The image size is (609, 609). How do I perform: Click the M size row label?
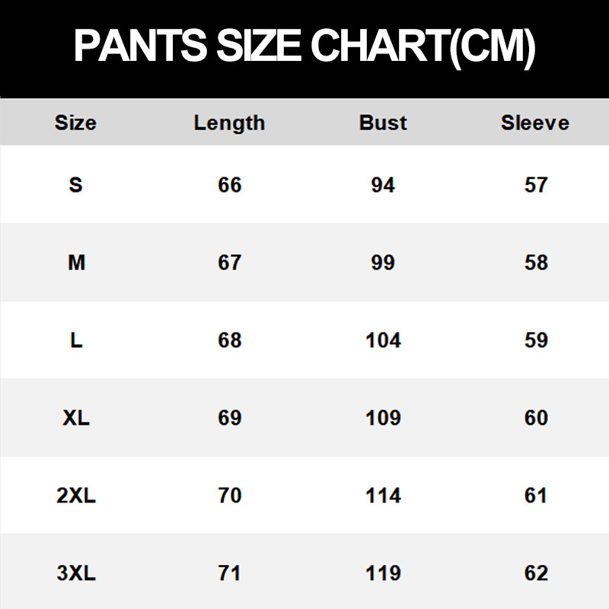76,263
